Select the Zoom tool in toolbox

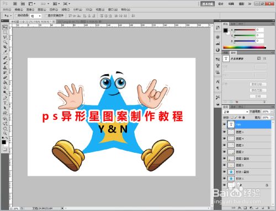(5, 134)
